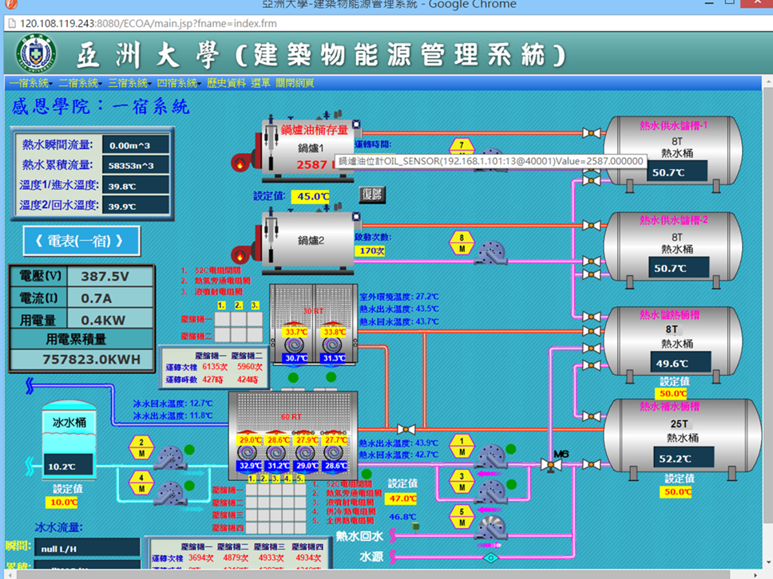
Task: Expand the 四宿系統 dropdown menu
Action: point(179,83)
